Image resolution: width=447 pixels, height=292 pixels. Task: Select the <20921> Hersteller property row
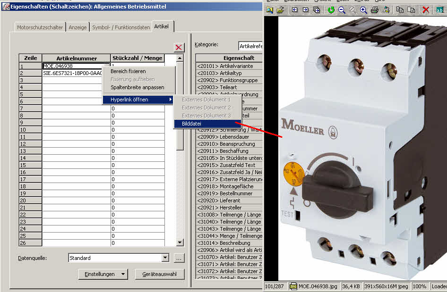(x=229, y=208)
